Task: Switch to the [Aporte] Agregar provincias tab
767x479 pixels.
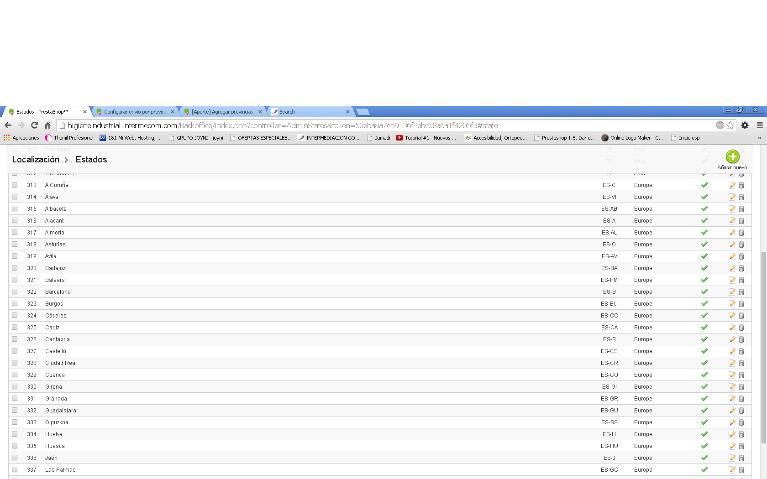Action: [x=222, y=112]
